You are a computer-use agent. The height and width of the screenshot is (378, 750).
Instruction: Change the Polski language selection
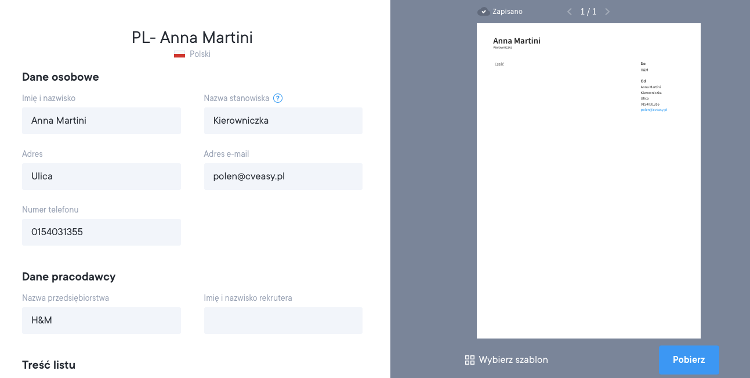[x=200, y=54]
